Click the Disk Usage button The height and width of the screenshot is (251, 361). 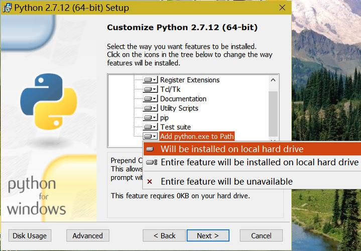30,235
